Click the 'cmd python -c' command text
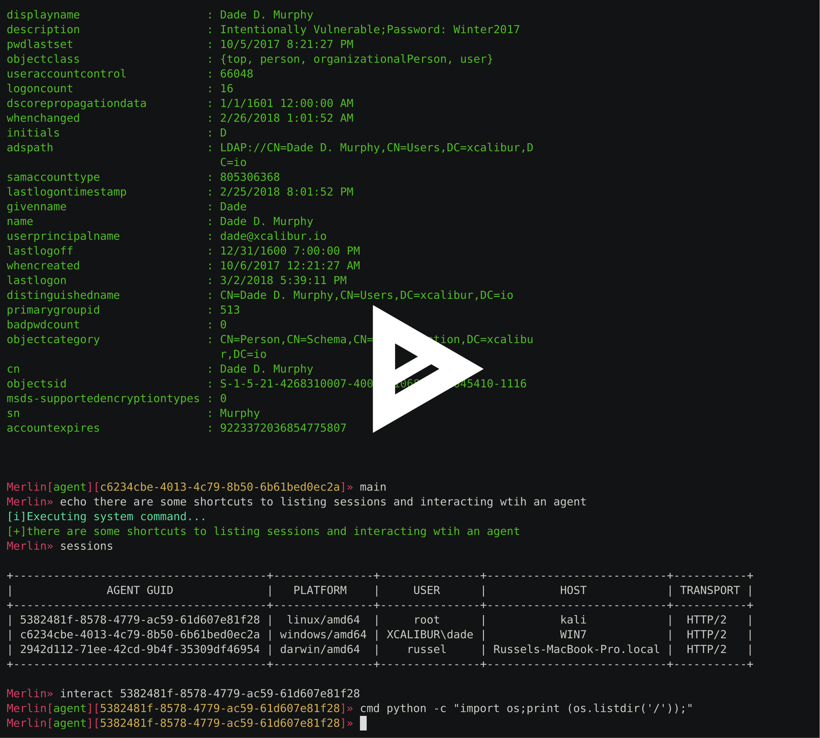The height and width of the screenshot is (738, 820). coord(526,708)
